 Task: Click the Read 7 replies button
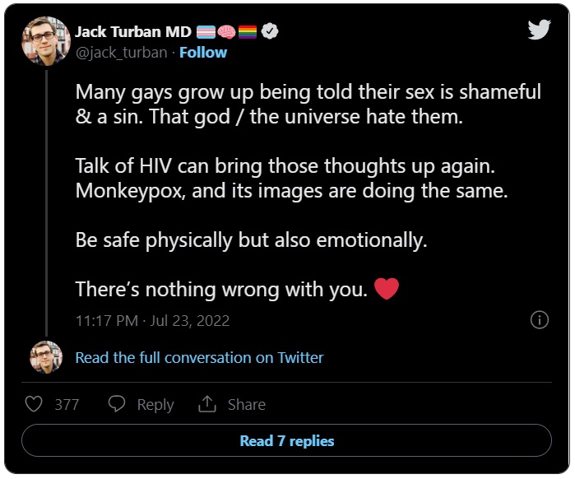[286, 440]
